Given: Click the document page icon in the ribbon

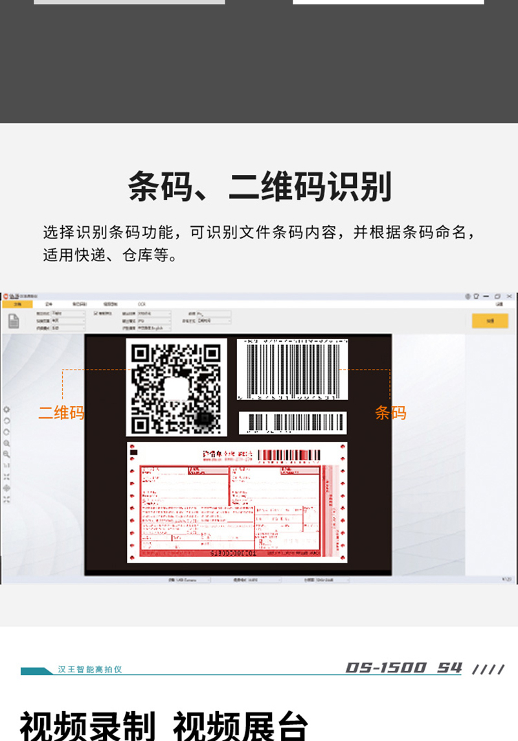Looking at the screenshot, I should pyautogui.click(x=14, y=322).
